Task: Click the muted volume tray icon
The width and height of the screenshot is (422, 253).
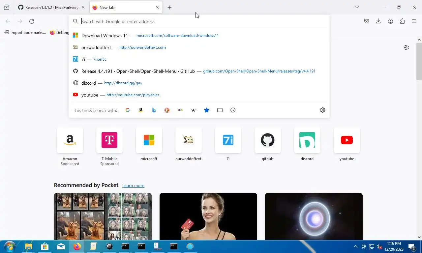Action: pos(379,246)
